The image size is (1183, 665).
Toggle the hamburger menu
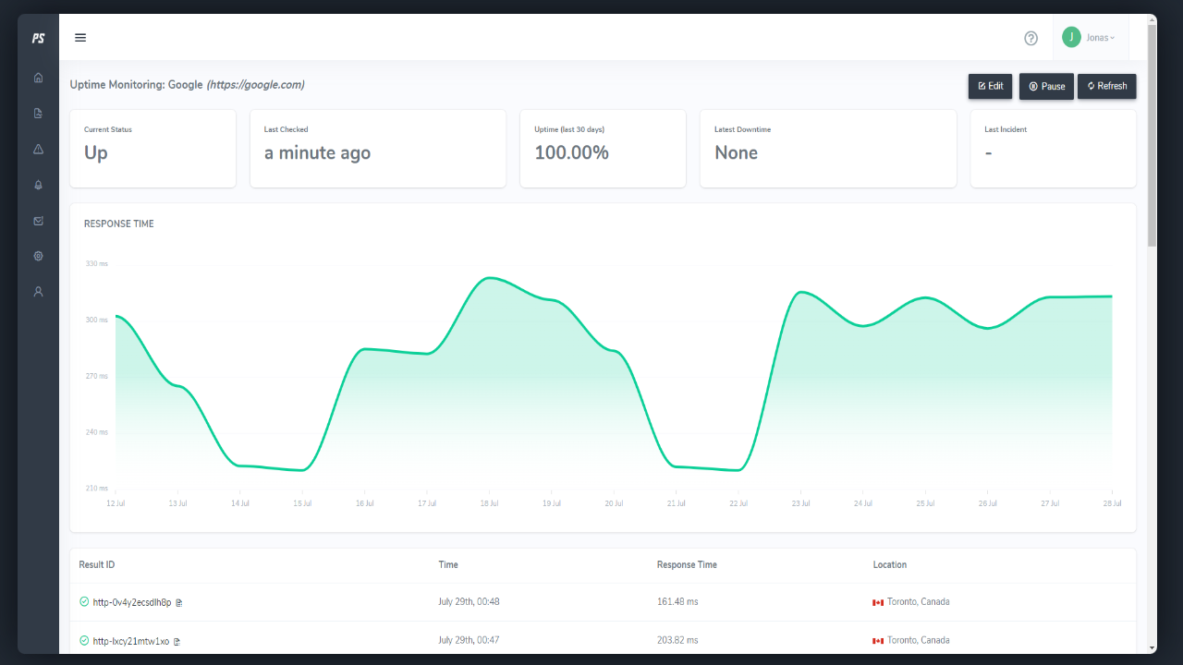pos(80,38)
